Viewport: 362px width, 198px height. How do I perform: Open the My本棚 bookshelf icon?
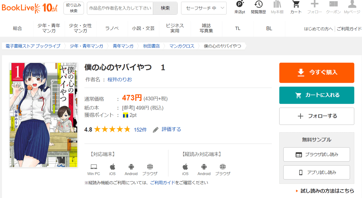pos(277,5)
